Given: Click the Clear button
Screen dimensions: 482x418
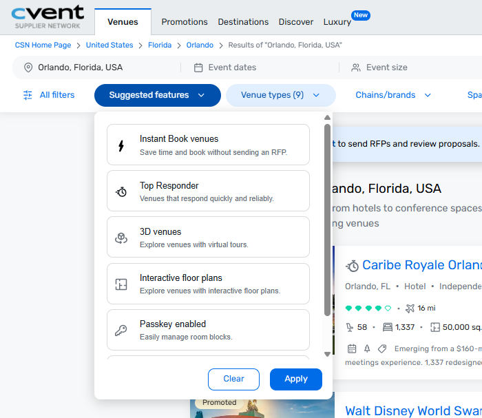Looking at the screenshot, I should (233, 379).
